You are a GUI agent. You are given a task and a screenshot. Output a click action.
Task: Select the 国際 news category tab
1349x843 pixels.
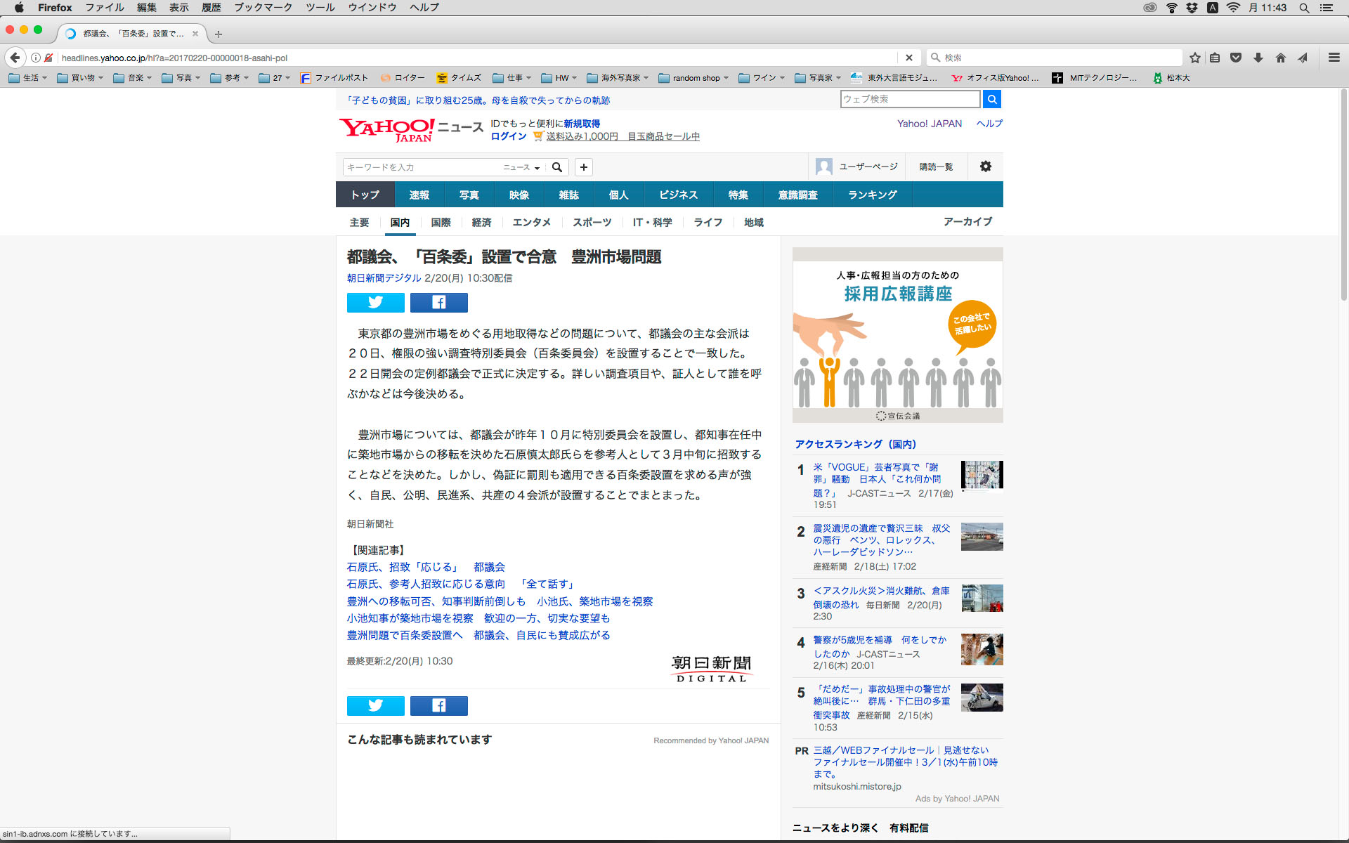[441, 222]
